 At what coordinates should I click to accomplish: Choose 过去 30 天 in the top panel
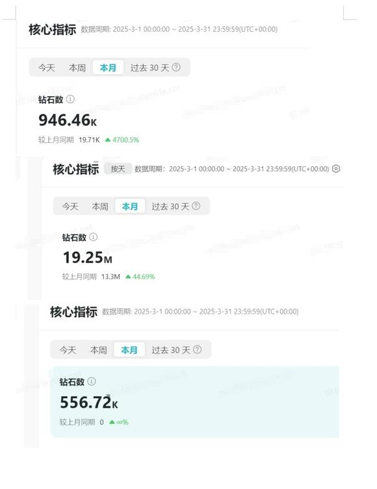click(149, 68)
